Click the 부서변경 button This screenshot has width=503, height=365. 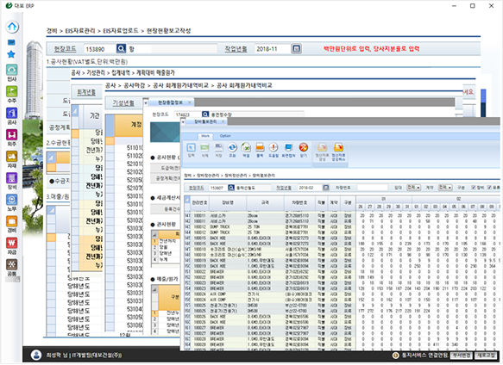(462, 355)
